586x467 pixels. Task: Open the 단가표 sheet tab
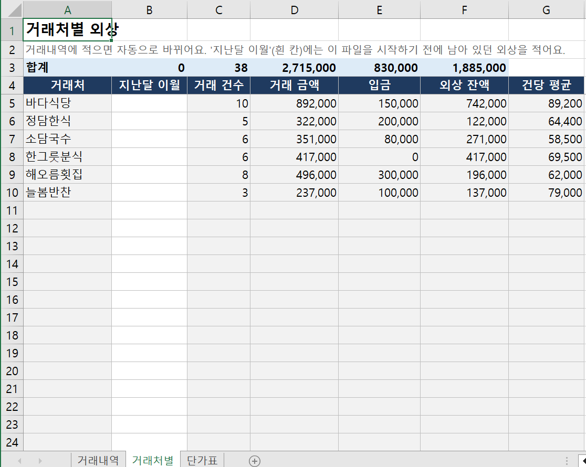click(x=202, y=460)
